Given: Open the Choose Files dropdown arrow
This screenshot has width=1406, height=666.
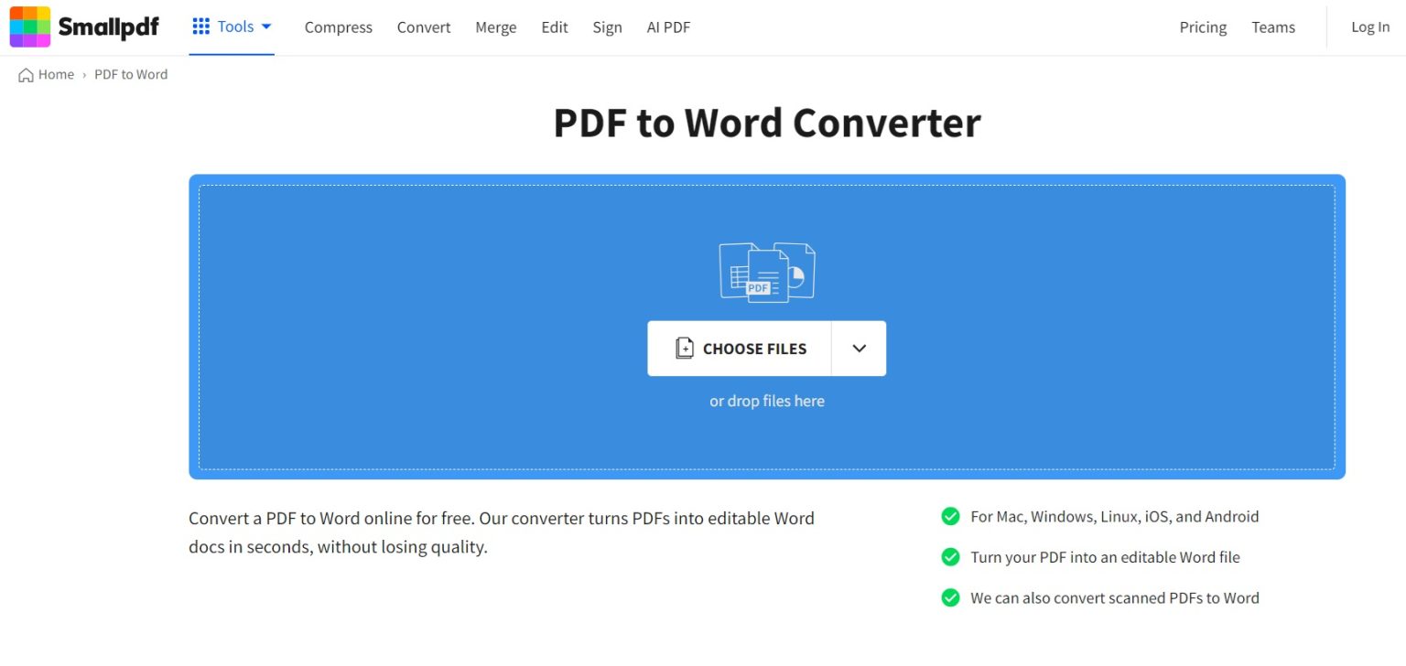Looking at the screenshot, I should pos(859,348).
